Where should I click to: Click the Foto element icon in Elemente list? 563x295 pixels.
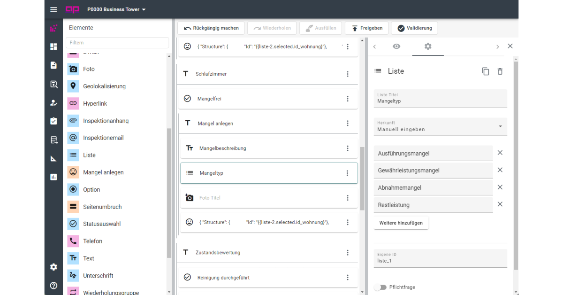click(x=73, y=69)
